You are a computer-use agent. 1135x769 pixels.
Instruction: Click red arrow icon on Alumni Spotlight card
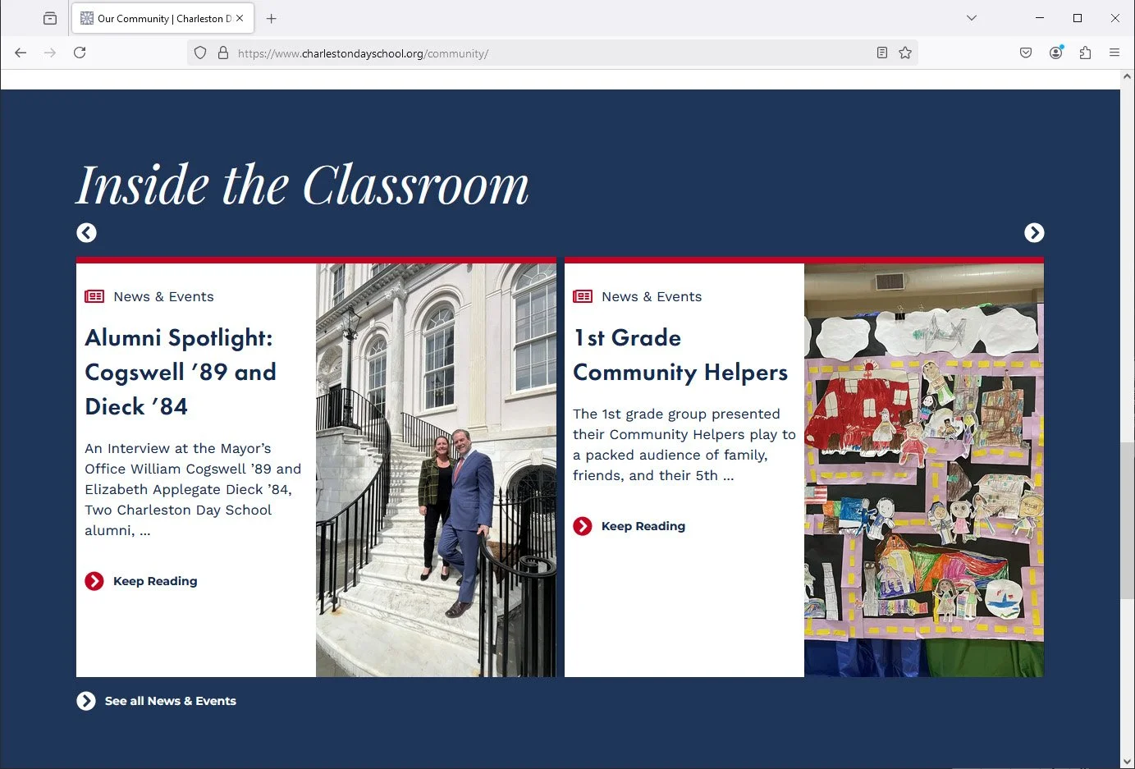[94, 581]
